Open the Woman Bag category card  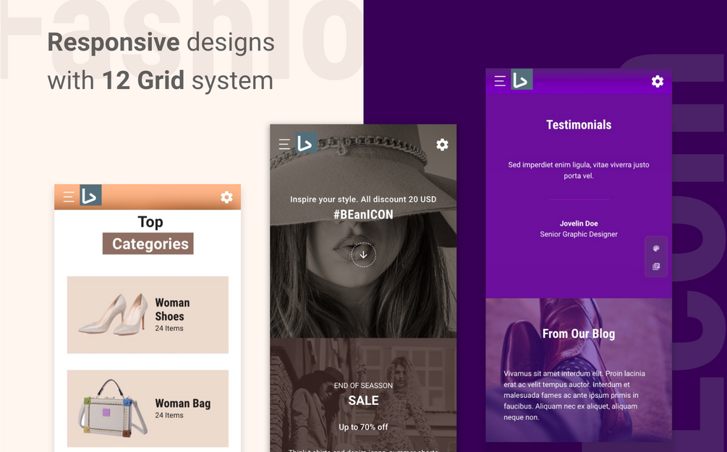(x=148, y=409)
